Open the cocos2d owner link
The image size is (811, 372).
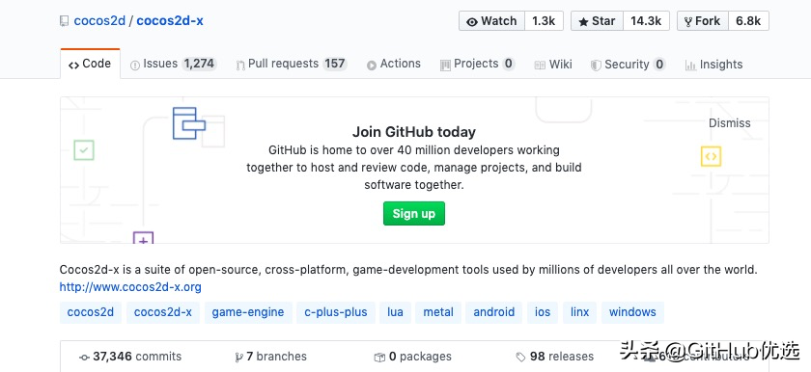(x=99, y=21)
